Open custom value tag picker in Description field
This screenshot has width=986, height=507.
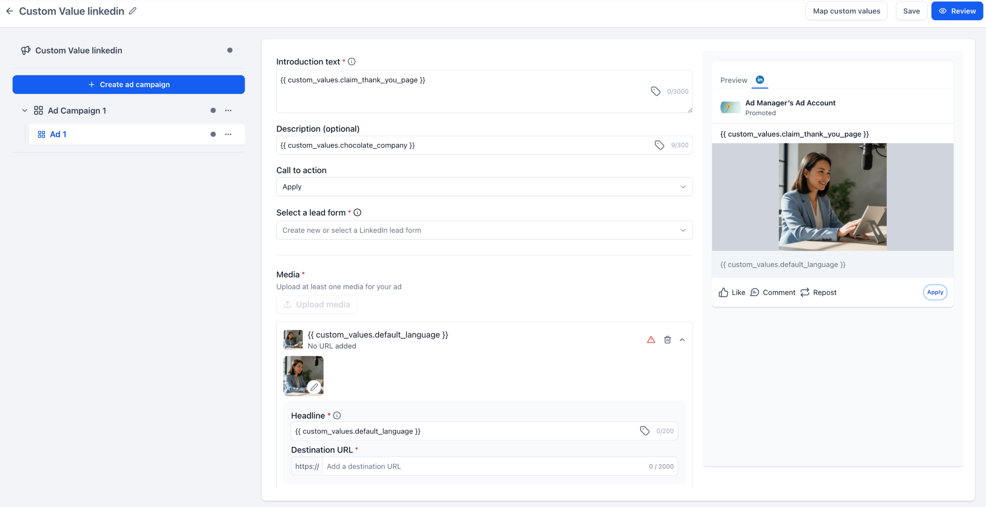[x=659, y=145]
